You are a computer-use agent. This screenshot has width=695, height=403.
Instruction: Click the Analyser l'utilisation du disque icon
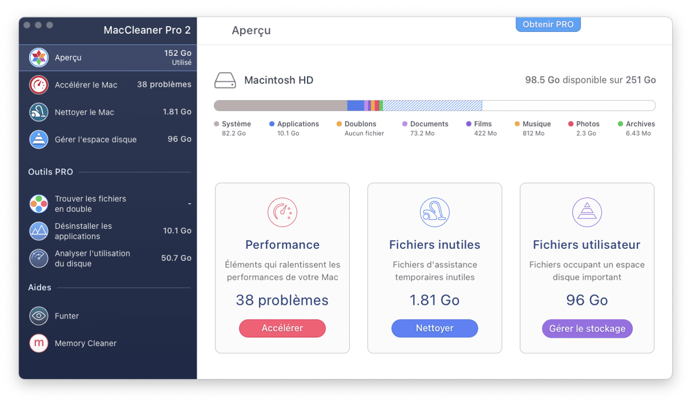(39, 259)
